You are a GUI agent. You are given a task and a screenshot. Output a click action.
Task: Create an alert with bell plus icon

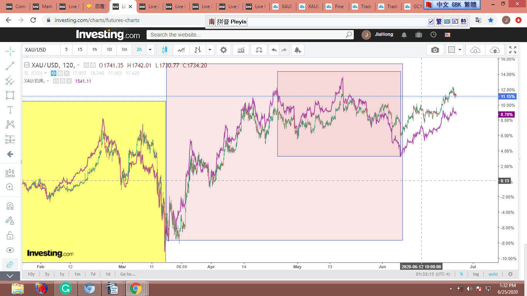coord(297,50)
